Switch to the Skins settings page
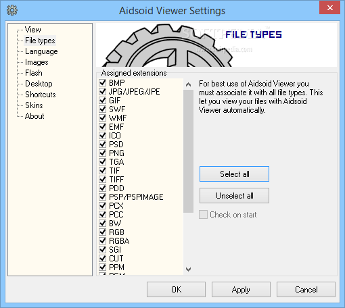This screenshot has height=308, width=345. point(34,105)
